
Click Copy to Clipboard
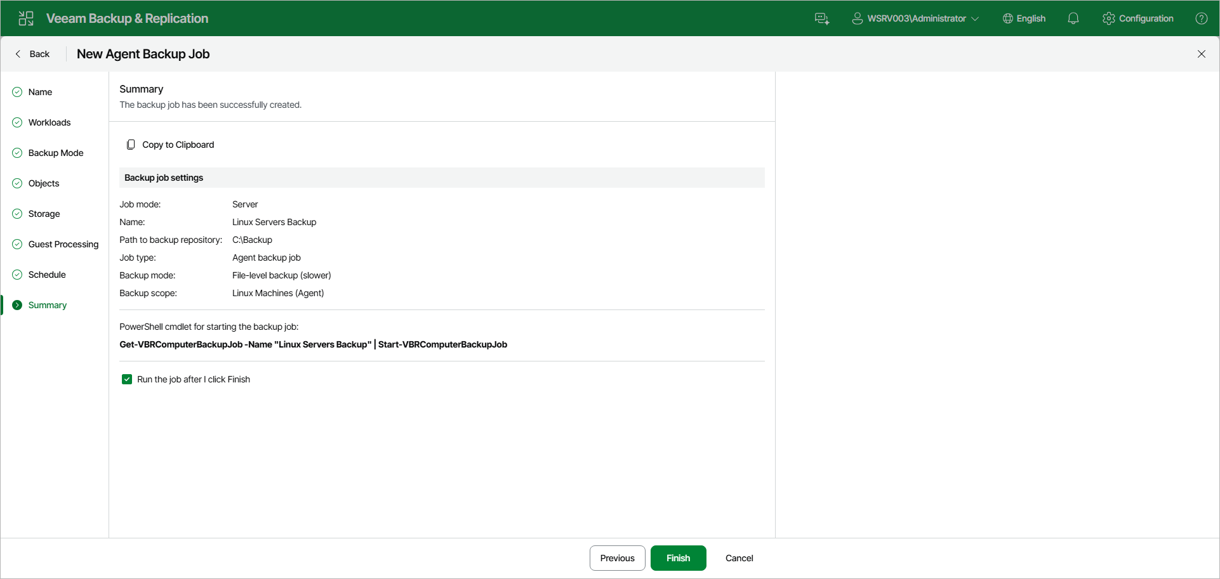178,145
